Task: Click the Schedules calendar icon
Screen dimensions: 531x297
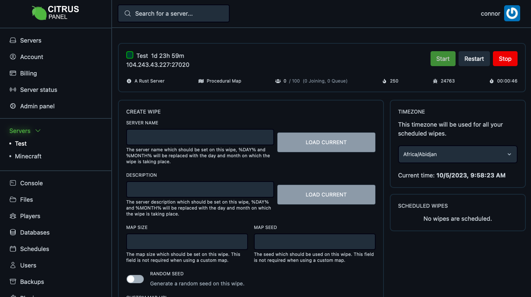Action: [13, 249]
